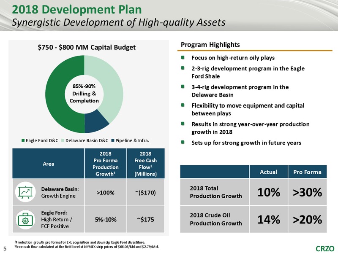Click the '$750 - $800 MM Capital Budget' title

click(87, 47)
